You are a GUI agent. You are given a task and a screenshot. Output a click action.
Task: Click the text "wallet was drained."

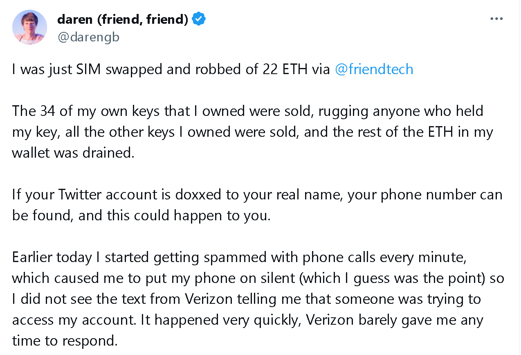(73, 153)
